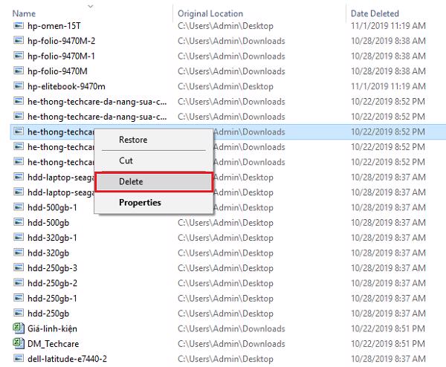
Task: Click the image icon of hdd-250gb-2
Action: (x=19, y=283)
